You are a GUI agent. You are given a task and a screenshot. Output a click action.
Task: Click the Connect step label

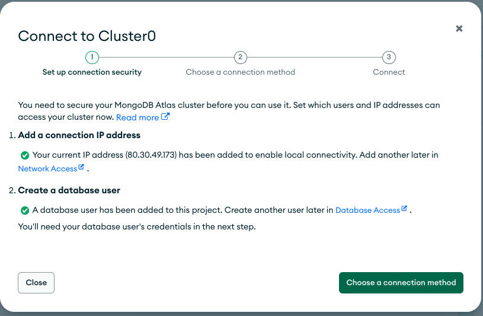pyautogui.click(x=389, y=72)
